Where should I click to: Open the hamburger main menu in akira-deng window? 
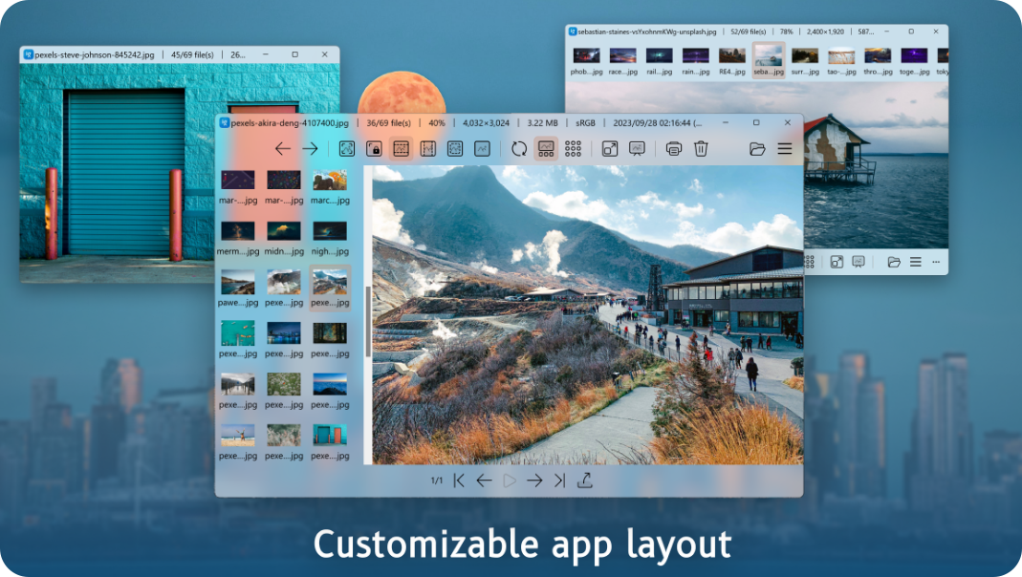point(785,148)
